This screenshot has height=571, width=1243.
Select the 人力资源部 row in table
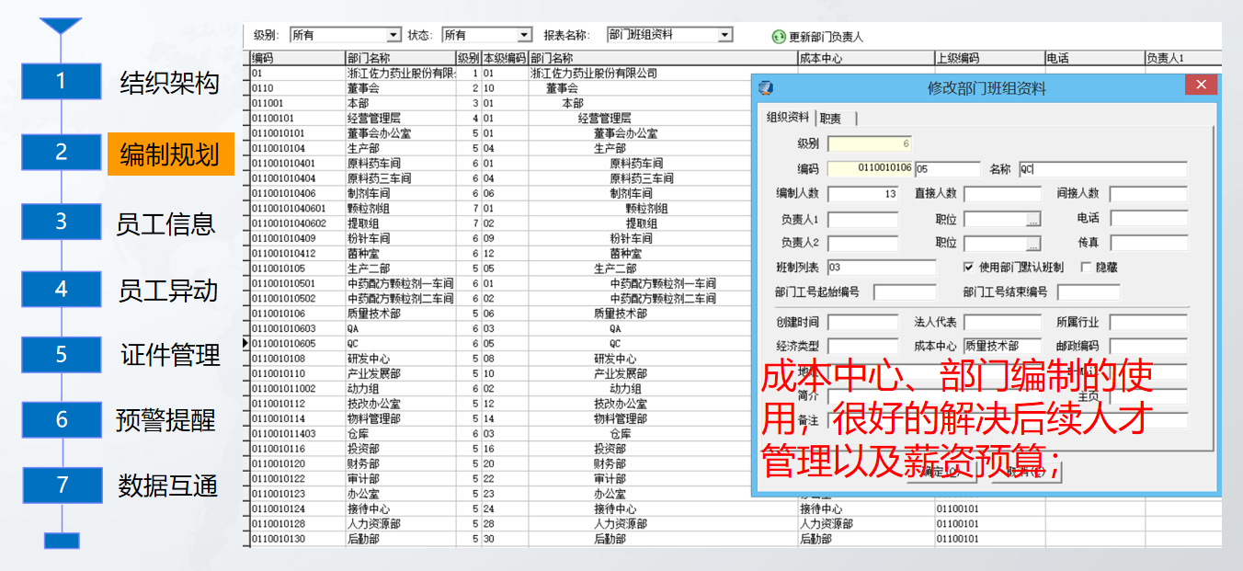372,524
